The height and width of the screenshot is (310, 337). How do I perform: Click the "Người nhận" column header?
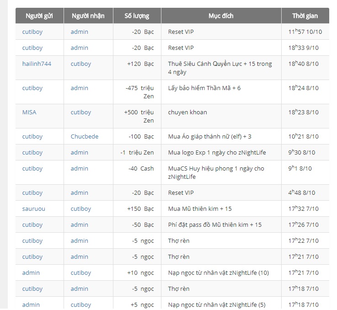pos(88,16)
